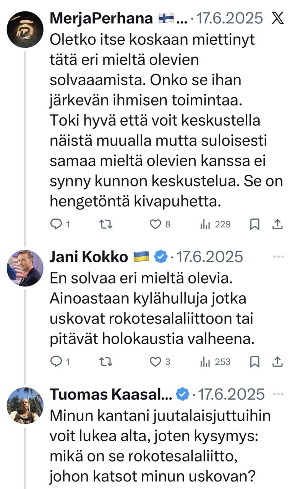Share MerjaPerhana's post
Image resolution: width=292 pixels, height=489 pixels.
277,225
